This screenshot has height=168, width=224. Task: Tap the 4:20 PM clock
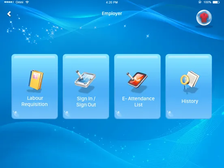[112, 2]
